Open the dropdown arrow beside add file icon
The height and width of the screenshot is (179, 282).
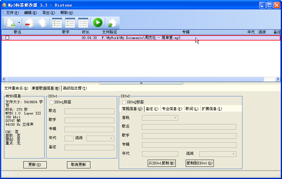point(19,23)
